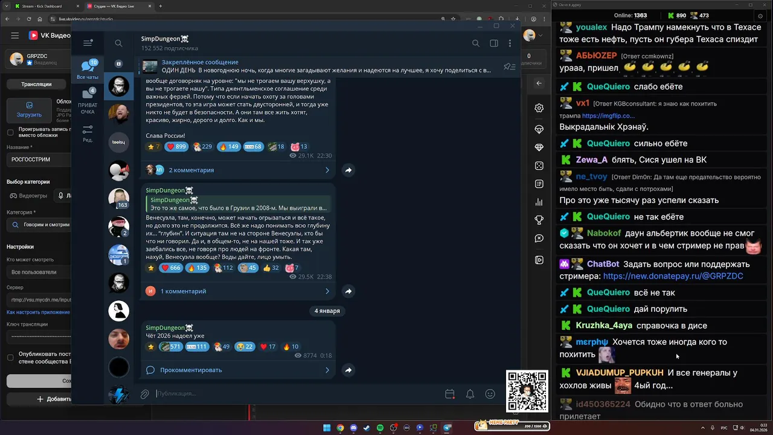Click the crying emoji reaction with 22
Viewport: 773px width, 435px height.
245,347
